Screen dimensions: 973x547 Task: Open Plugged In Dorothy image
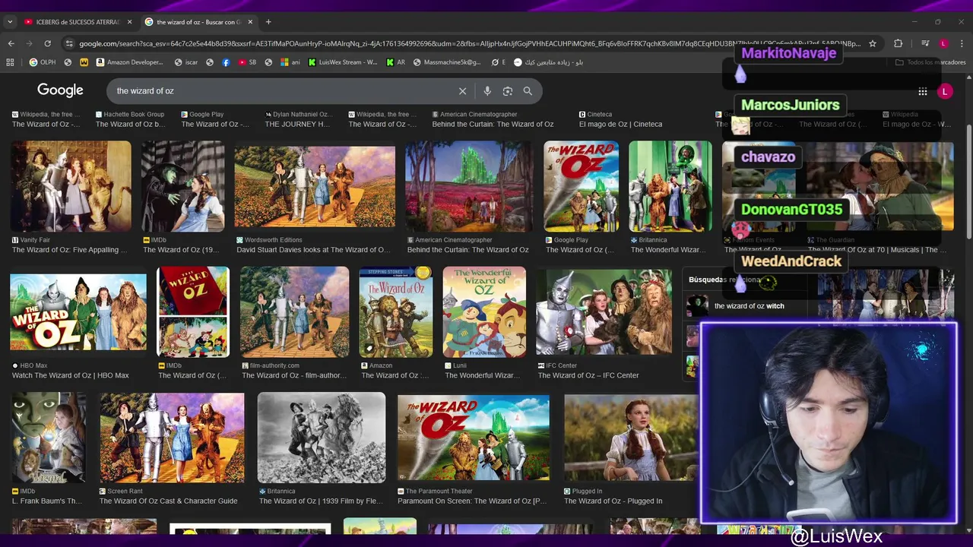click(631, 438)
